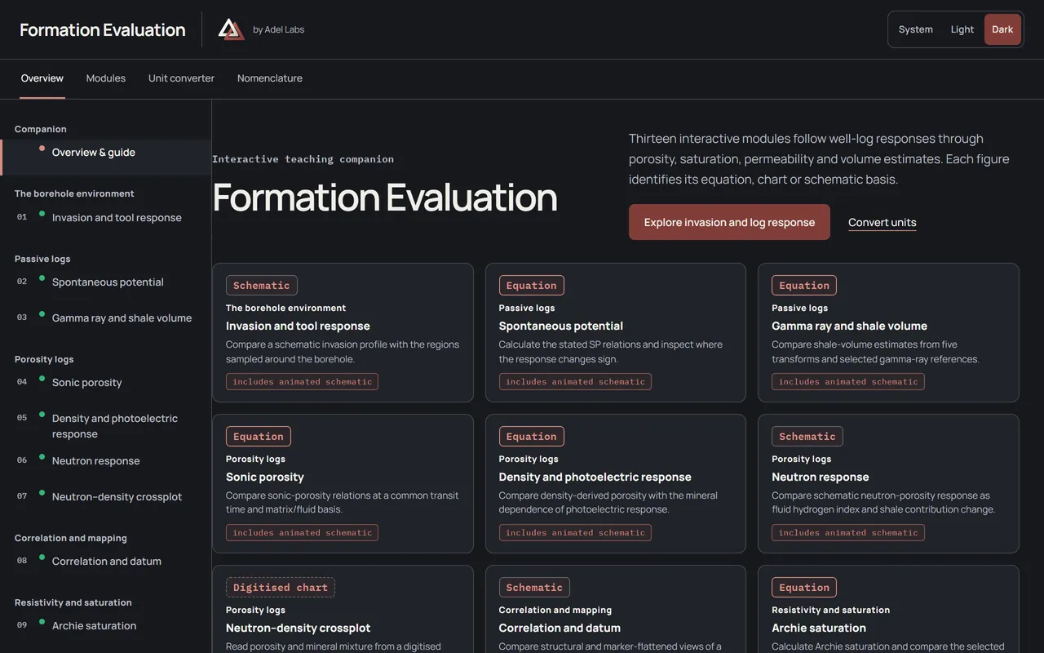Open sidebar item Neutron response

[x=106, y=465]
